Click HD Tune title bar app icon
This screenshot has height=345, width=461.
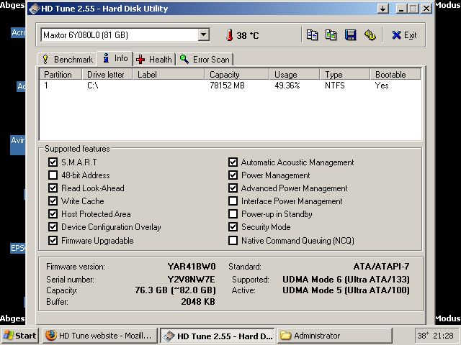pos(35,9)
